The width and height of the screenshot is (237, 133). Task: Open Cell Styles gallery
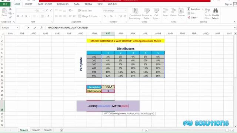(x=156, y=14)
